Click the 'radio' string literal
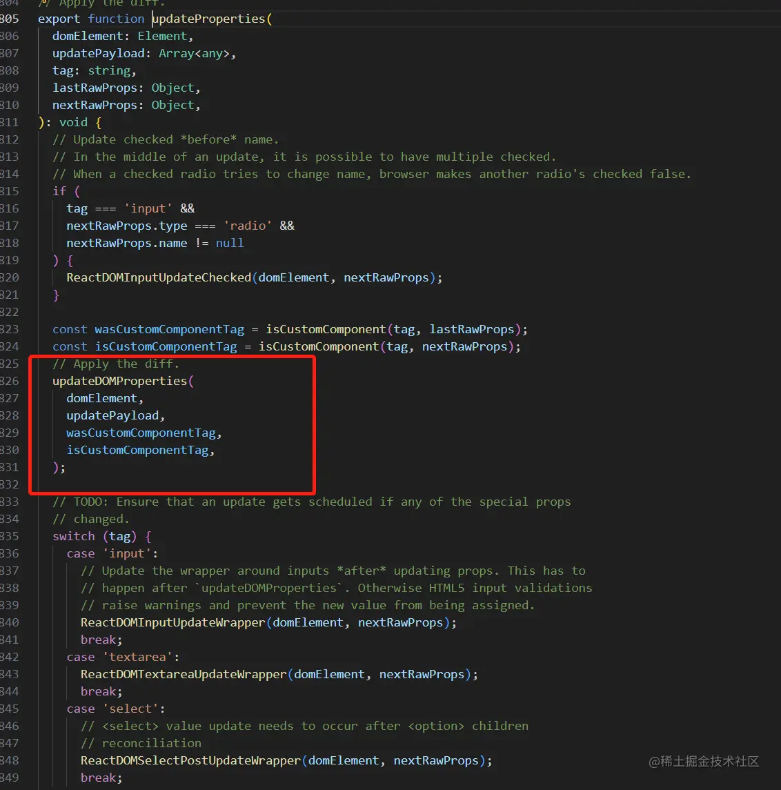The height and width of the screenshot is (790, 781). point(248,226)
